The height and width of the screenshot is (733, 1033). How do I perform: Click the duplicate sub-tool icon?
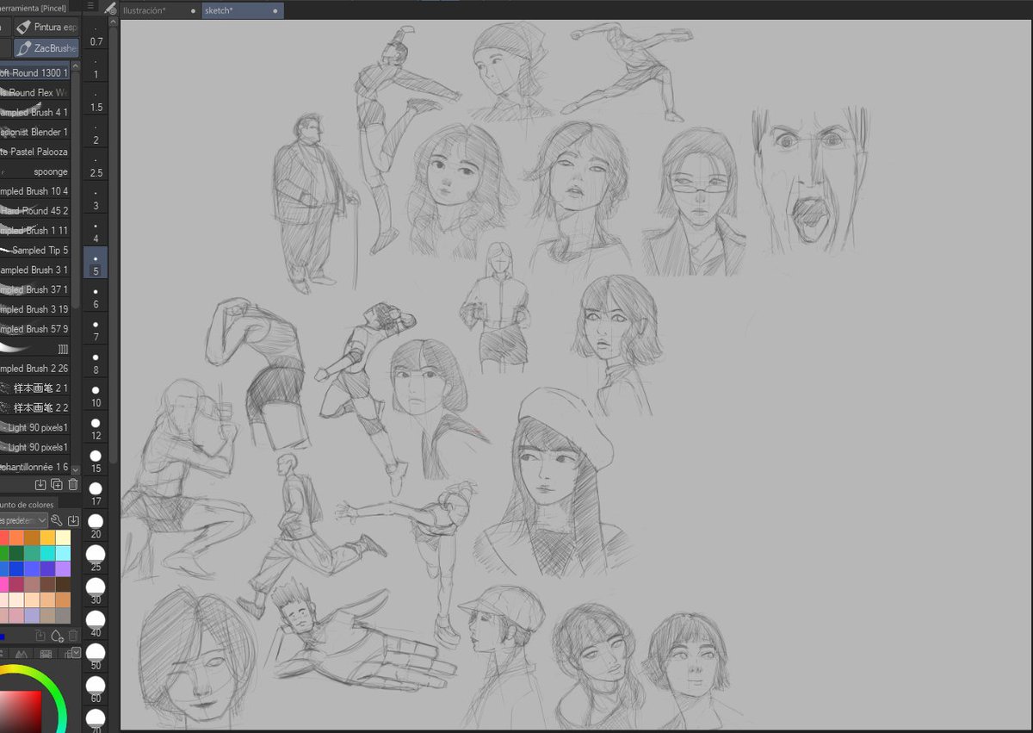57,484
